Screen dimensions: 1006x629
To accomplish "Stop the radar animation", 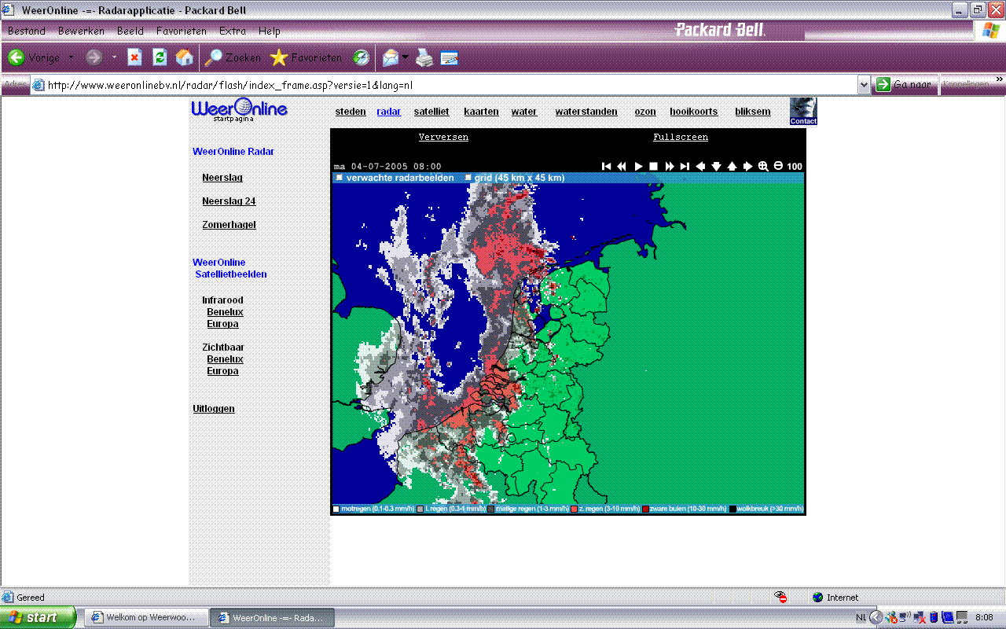I will point(653,166).
